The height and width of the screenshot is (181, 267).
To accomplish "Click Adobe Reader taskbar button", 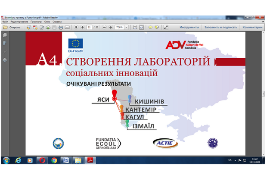I will pos(90,160).
